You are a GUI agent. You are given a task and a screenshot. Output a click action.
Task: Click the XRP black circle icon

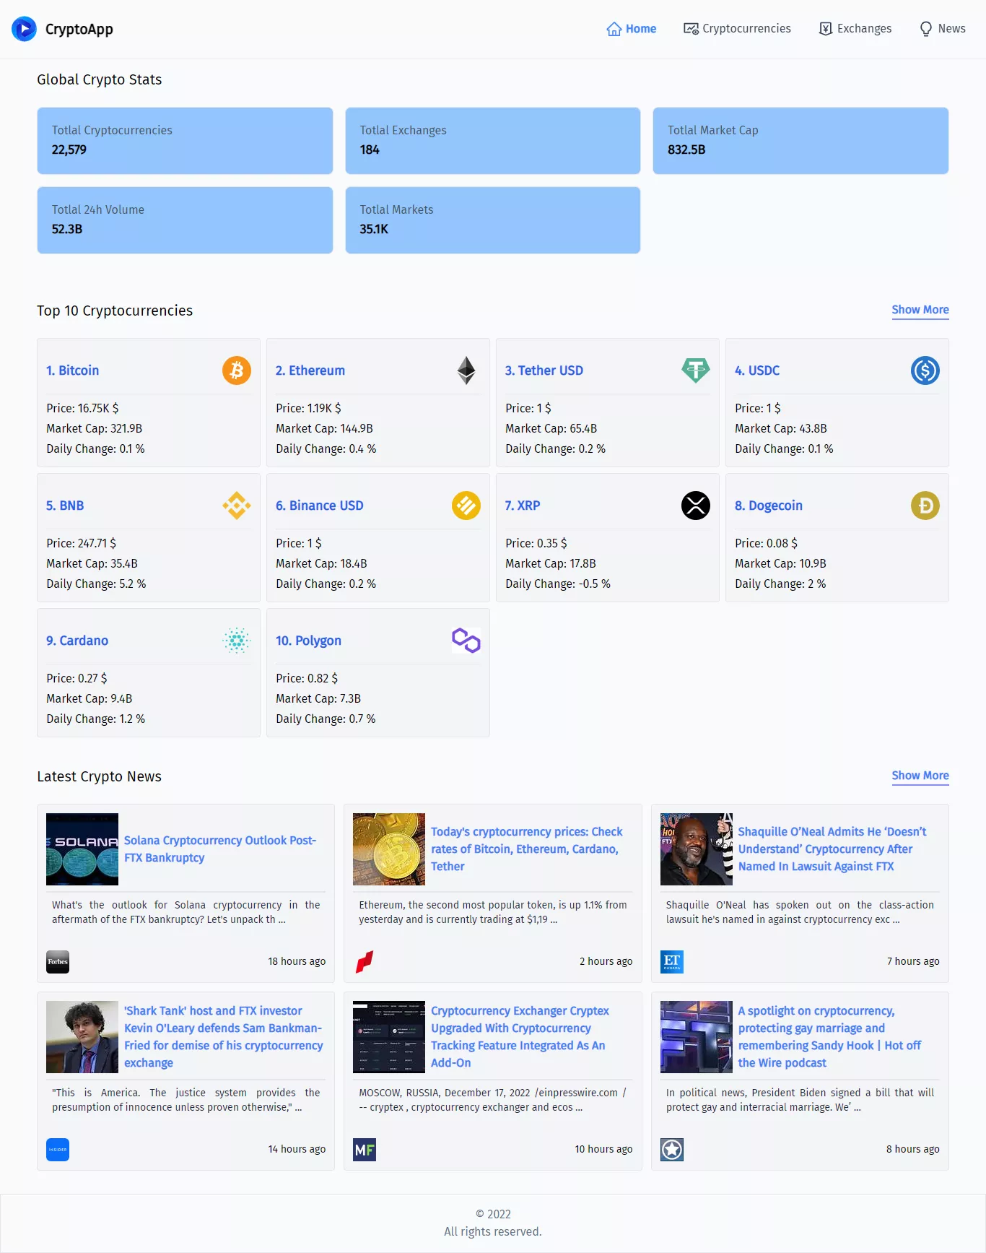(696, 506)
